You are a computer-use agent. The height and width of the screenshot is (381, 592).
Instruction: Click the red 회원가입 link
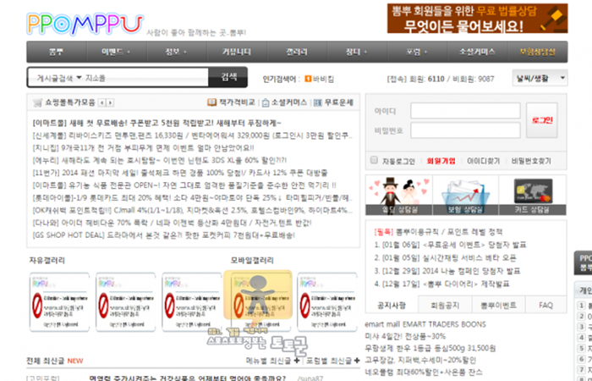click(x=441, y=161)
